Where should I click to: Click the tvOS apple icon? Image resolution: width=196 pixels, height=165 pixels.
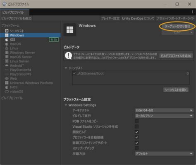click(x=7, y=87)
